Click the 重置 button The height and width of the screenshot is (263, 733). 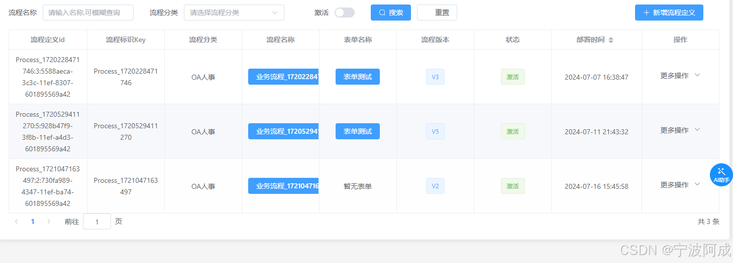click(x=437, y=13)
